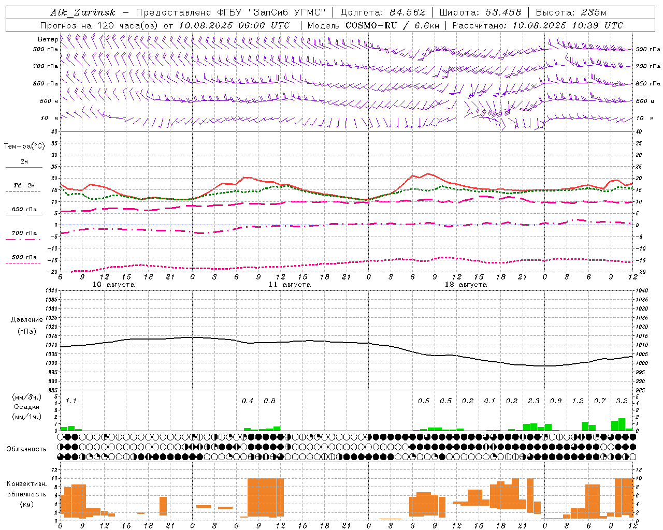Viewport: 663px width, 530px height.
Task: Click the '1.2' precipitation amount
Action: pos(578,401)
